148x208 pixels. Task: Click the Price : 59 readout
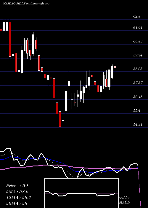pyautogui.click(x=17, y=186)
